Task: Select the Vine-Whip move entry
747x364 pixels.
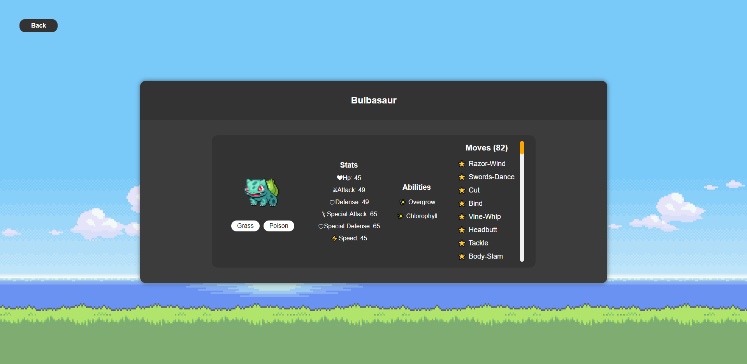Action: (484, 217)
